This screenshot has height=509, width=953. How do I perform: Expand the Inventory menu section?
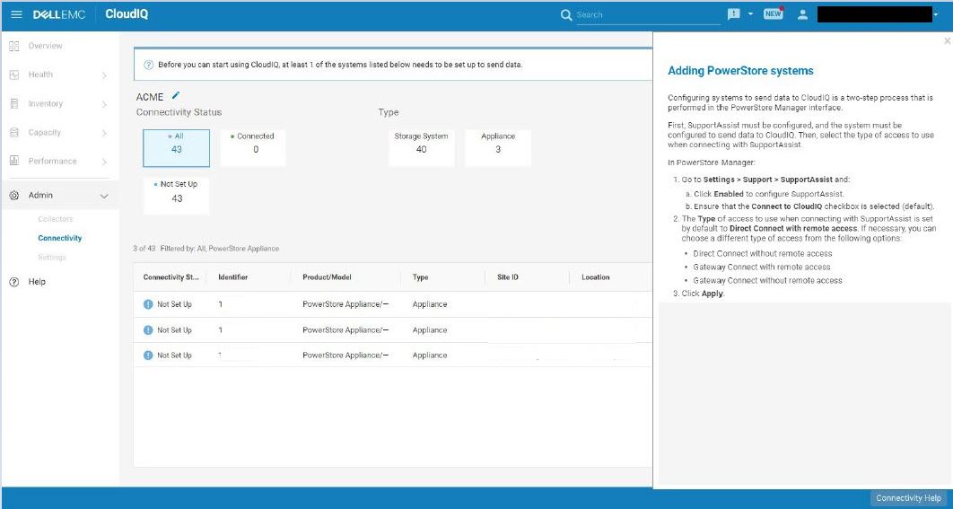[104, 105]
